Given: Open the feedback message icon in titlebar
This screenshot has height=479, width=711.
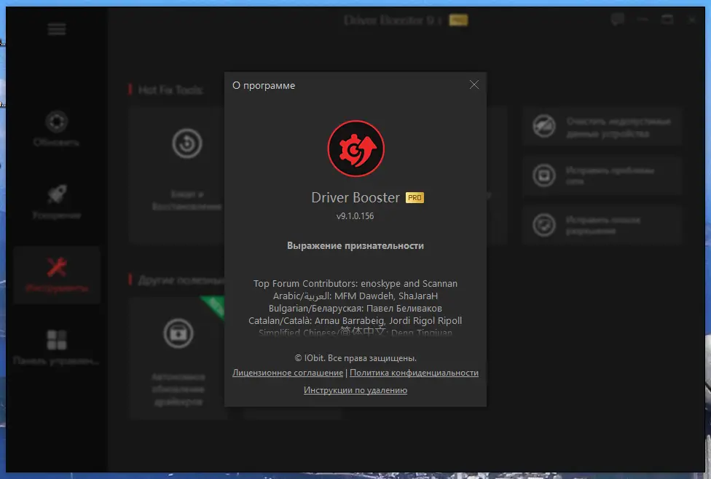Looking at the screenshot, I should point(617,20).
